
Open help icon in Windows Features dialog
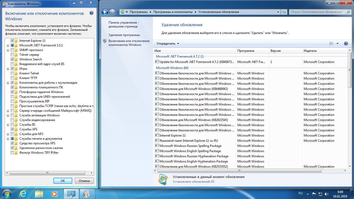91,13
